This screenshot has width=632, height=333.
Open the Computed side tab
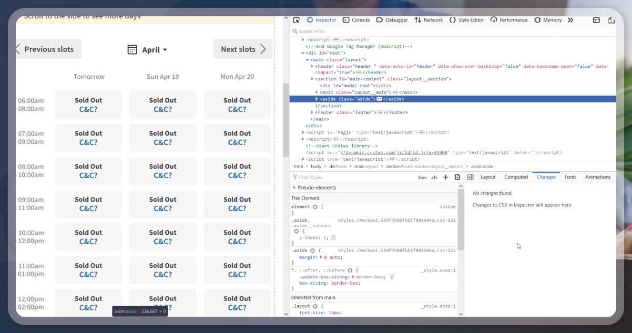(516, 177)
